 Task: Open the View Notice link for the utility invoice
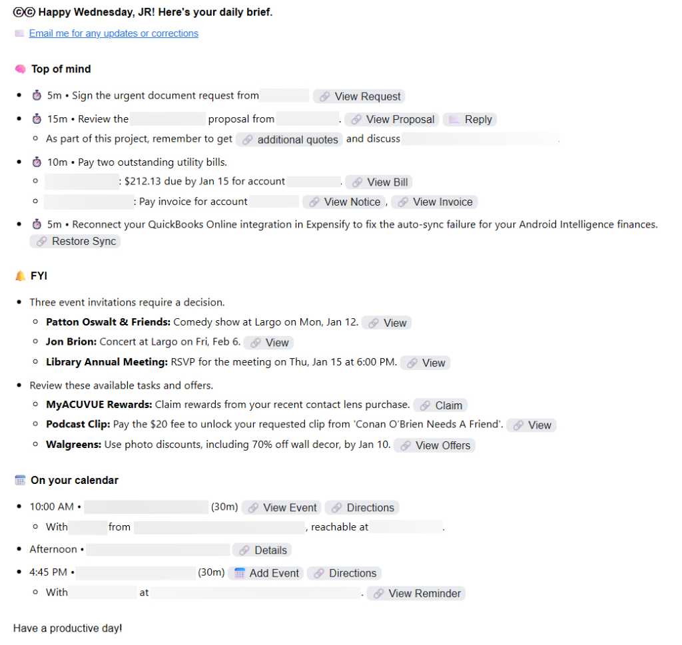tap(344, 202)
